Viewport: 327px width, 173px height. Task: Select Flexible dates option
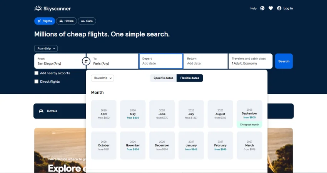[190, 78]
